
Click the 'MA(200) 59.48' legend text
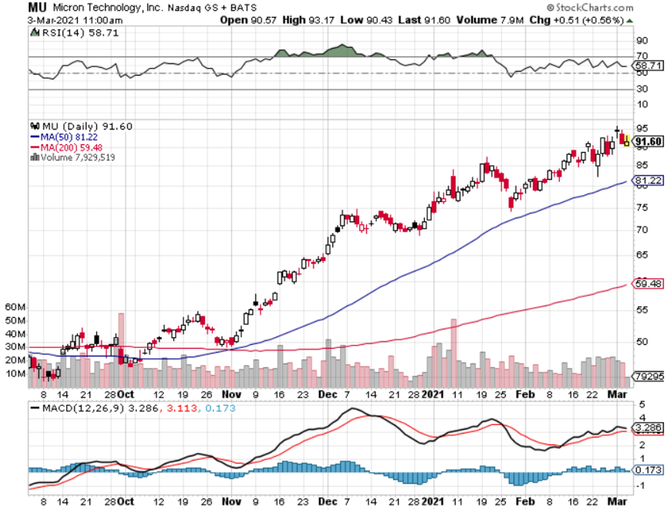point(71,148)
